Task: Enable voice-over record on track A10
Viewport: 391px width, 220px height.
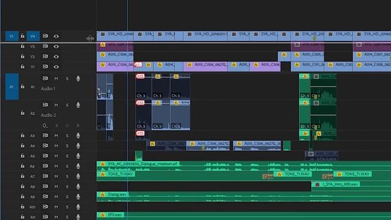Action: [x=78, y=207]
